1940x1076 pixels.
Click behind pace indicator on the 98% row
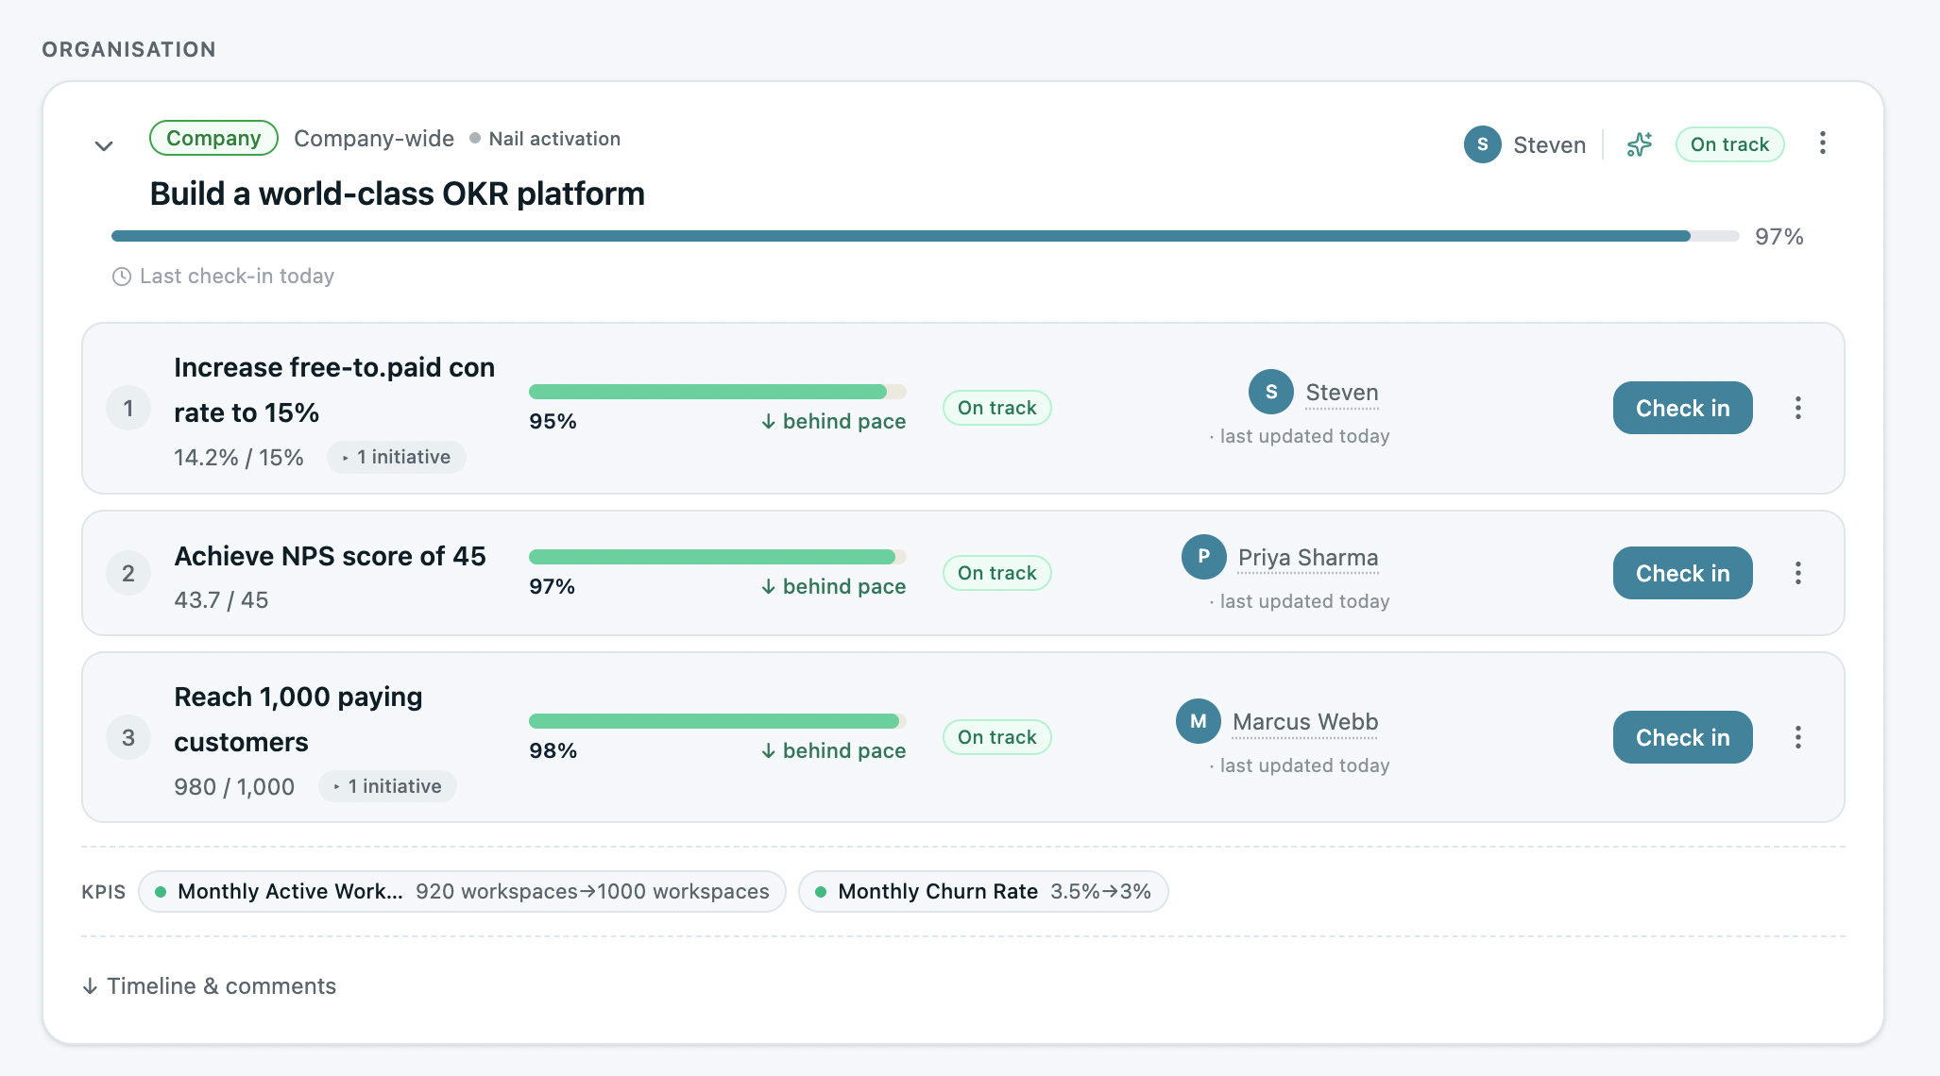833,750
